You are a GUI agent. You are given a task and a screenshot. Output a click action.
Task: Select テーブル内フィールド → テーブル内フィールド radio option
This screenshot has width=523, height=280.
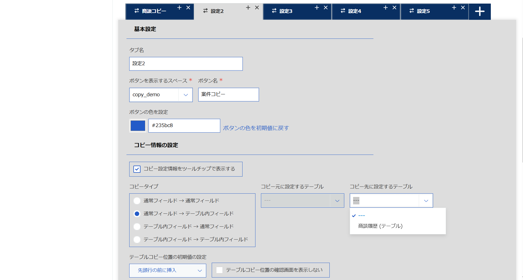point(137,240)
